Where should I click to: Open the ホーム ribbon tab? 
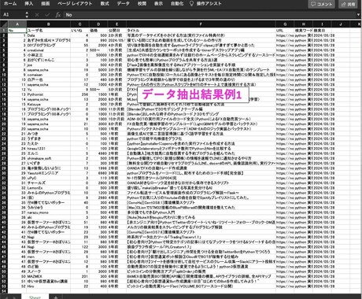pos(10,4)
